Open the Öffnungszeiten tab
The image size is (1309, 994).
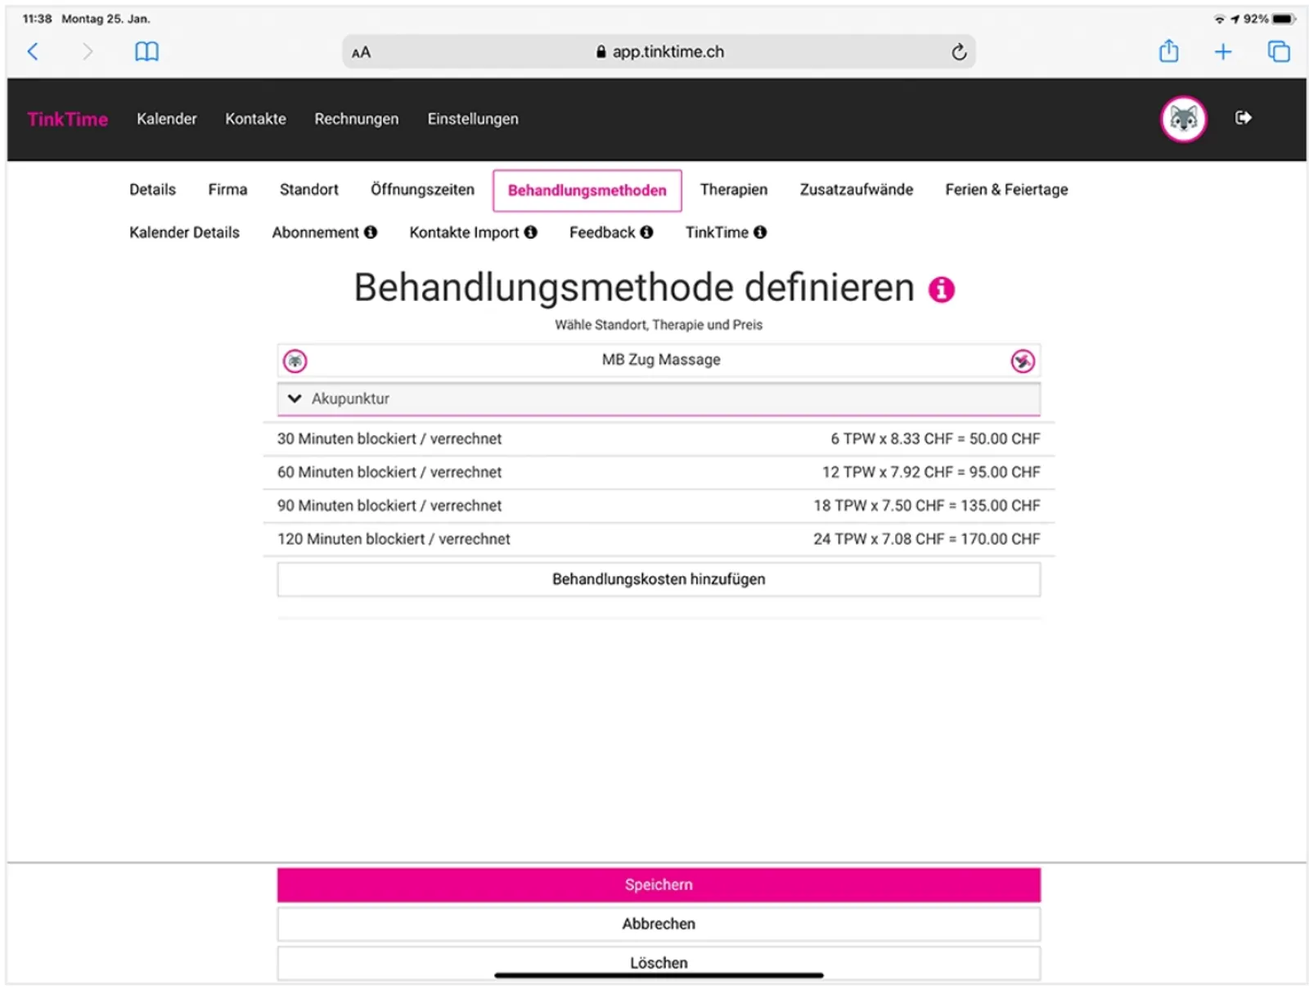click(422, 190)
